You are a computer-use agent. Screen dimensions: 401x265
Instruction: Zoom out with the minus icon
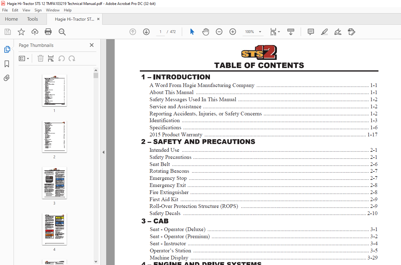(219, 32)
